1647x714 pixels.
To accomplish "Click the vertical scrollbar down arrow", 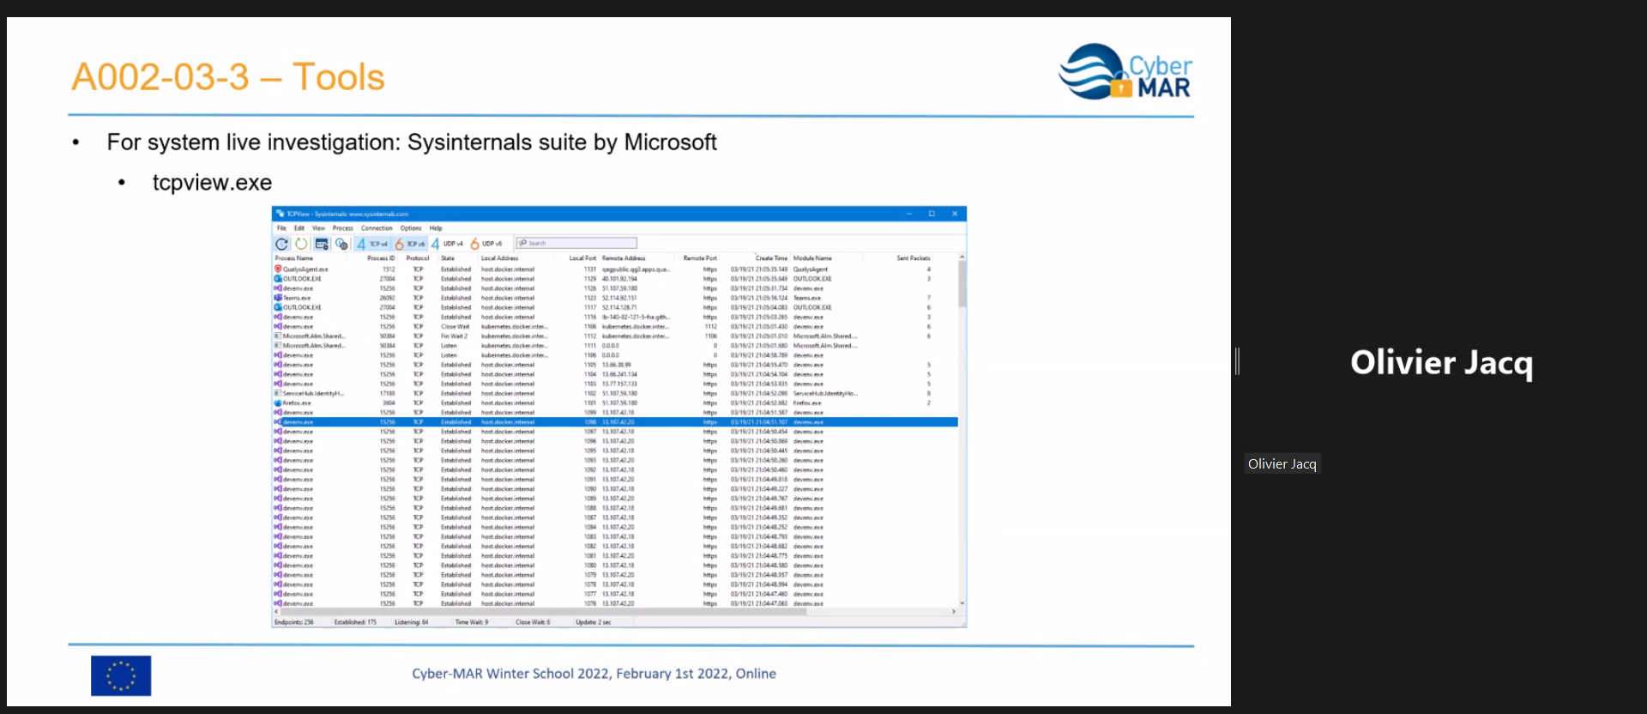I will click(x=962, y=603).
